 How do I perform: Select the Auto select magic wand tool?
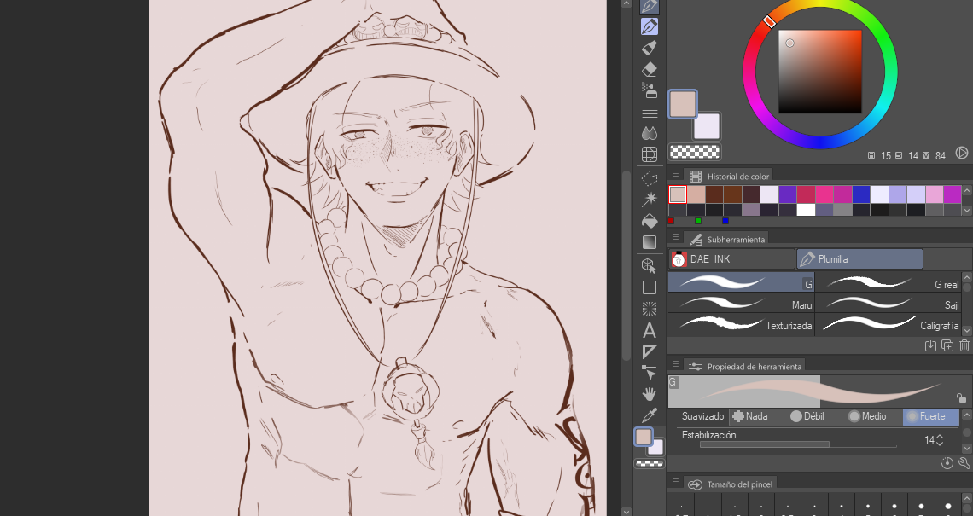tap(649, 199)
